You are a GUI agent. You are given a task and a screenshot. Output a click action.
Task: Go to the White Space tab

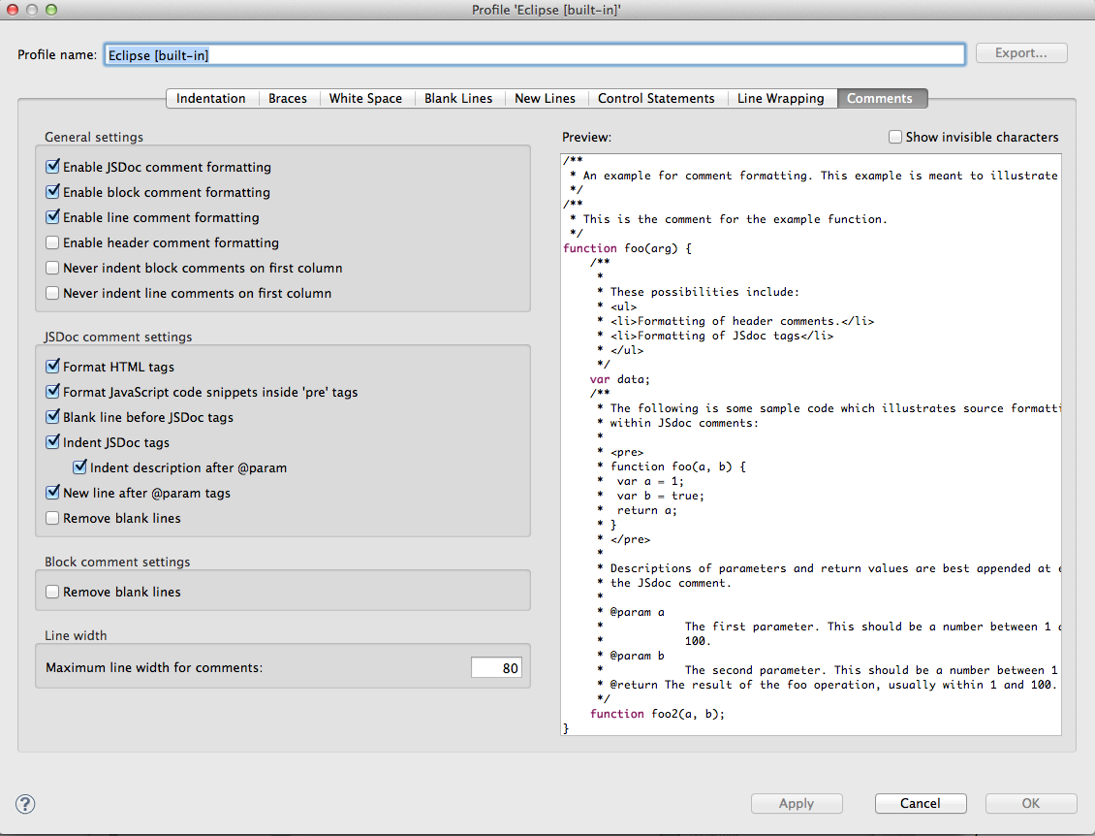365,98
